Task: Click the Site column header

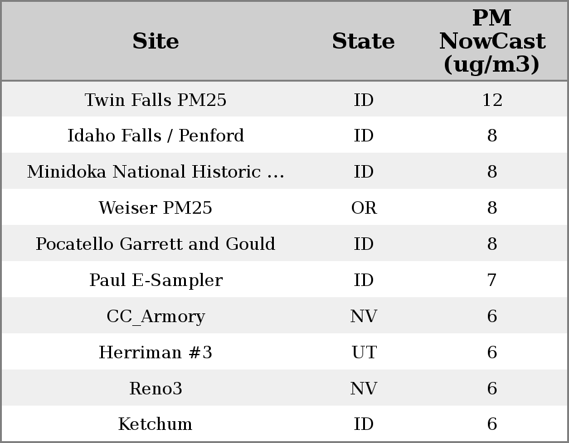Action: click(x=155, y=41)
